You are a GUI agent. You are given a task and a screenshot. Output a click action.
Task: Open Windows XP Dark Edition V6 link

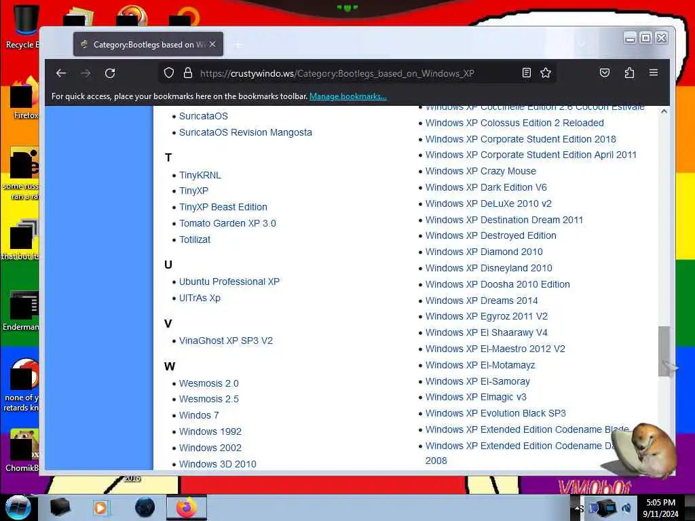[x=486, y=187]
